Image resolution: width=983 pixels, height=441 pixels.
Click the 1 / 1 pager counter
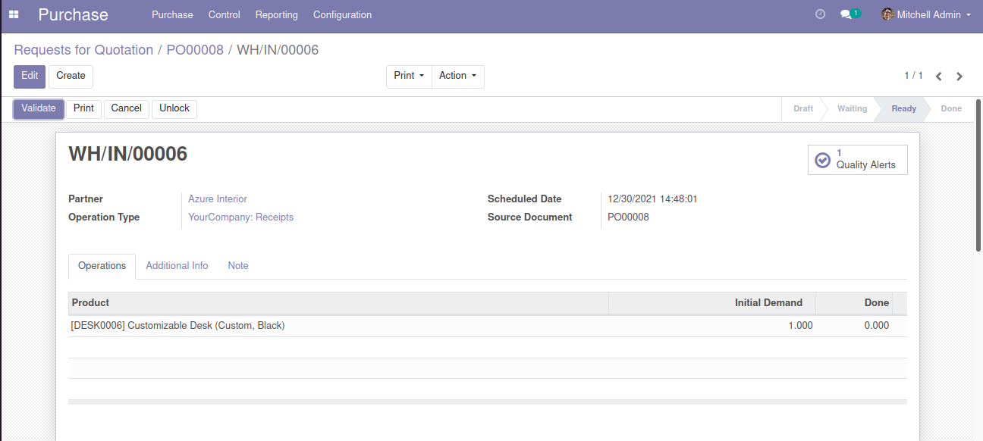click(913, 76)
